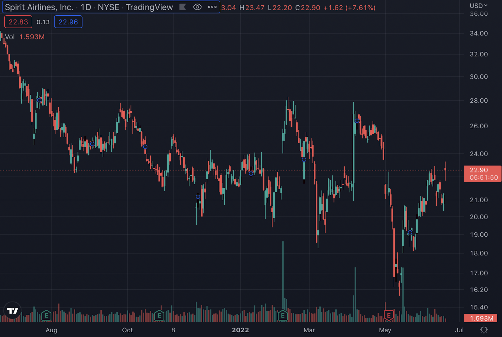Click the Oct label on the time axis
This screenshot has height=337, width=502.
click(127, 330)
